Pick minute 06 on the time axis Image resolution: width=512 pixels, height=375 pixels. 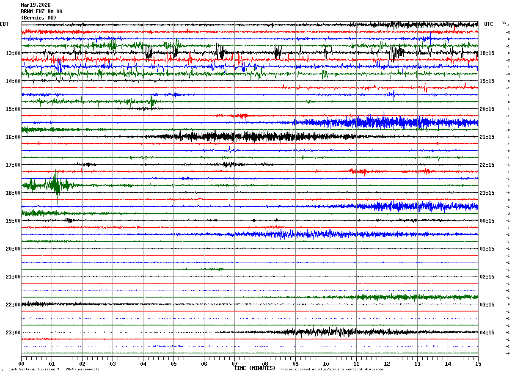click(204, 364)
